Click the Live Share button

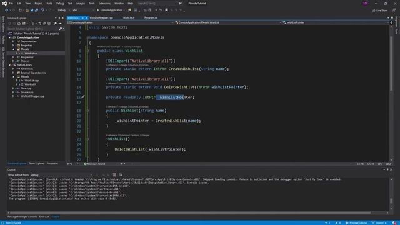pos(380,11)
